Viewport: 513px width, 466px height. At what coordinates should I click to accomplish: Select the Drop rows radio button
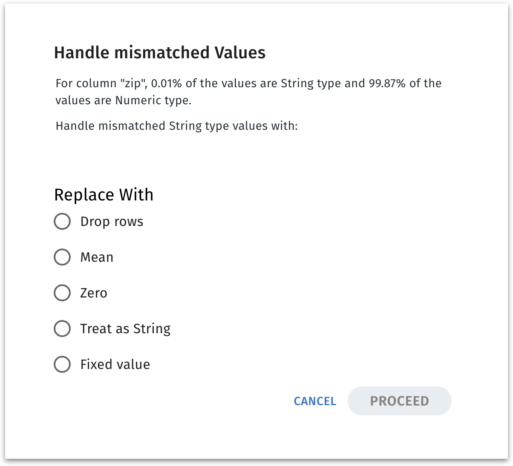tap(62, 222)
